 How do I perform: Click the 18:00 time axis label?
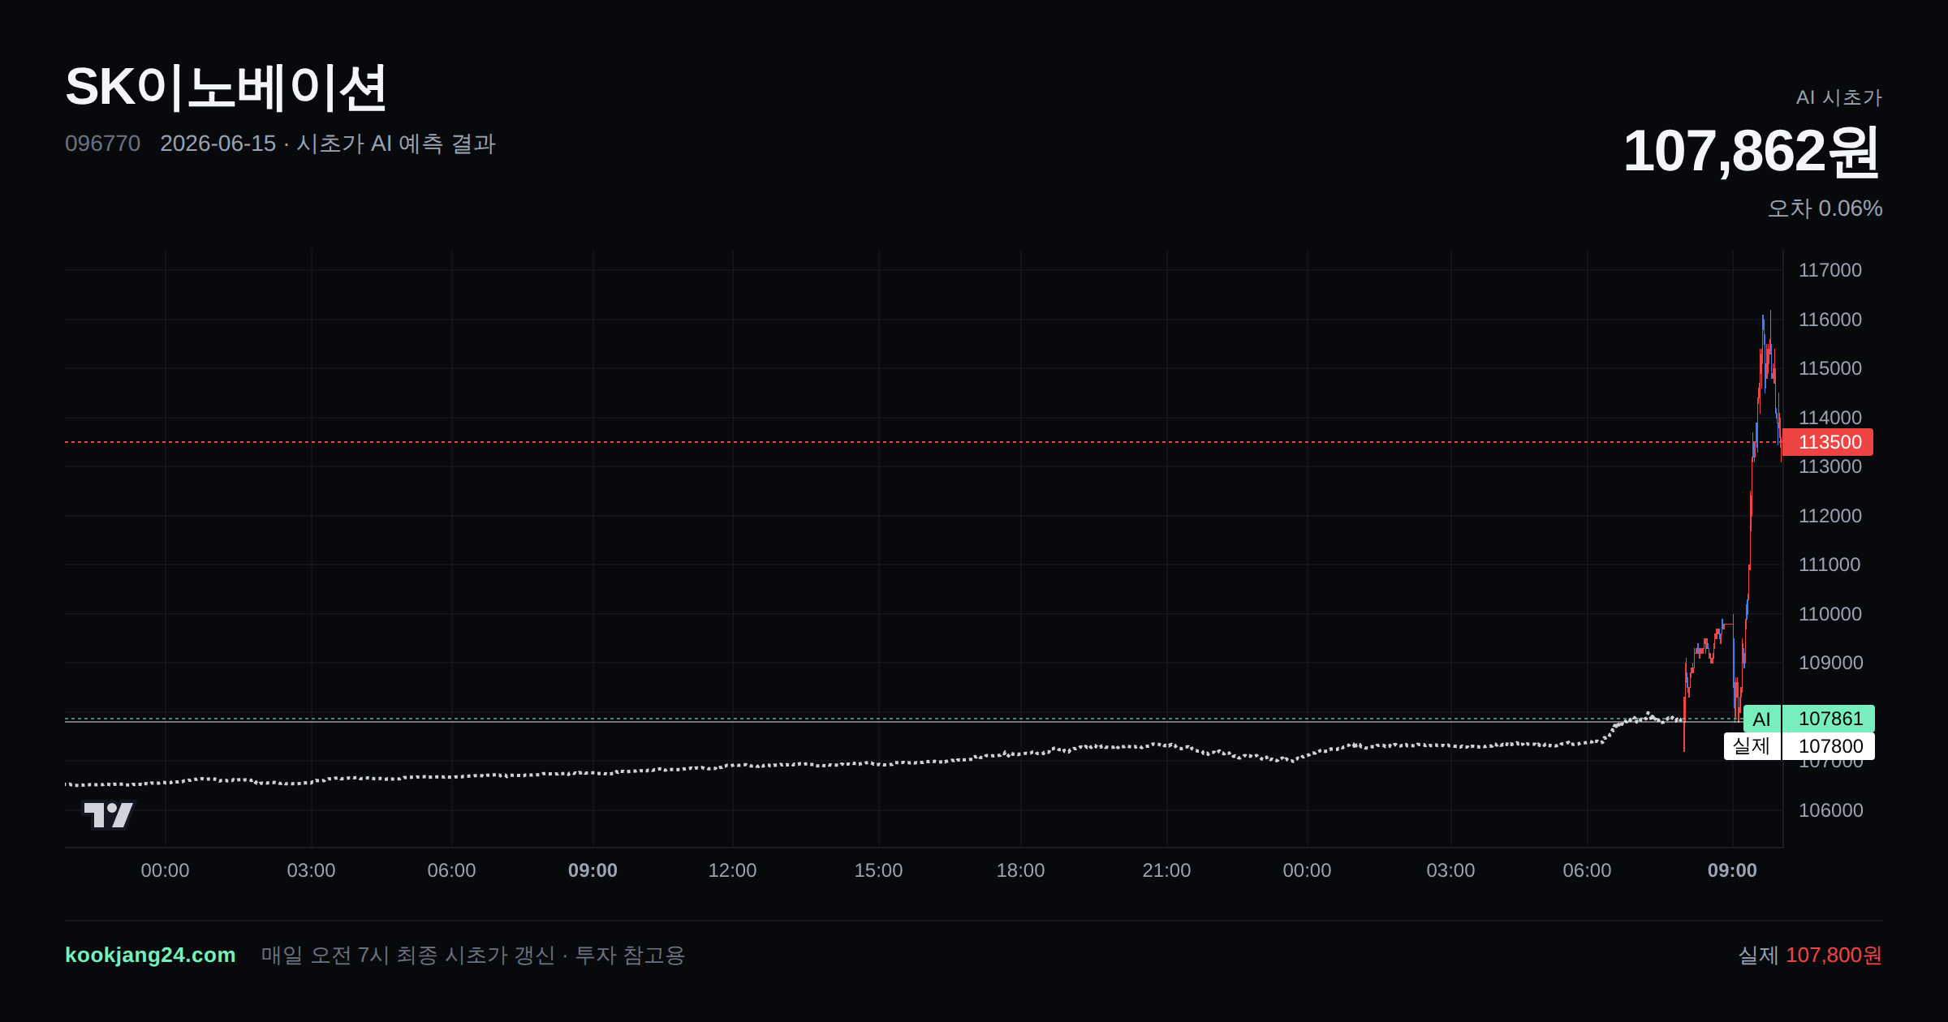[x=1020, y=870]
